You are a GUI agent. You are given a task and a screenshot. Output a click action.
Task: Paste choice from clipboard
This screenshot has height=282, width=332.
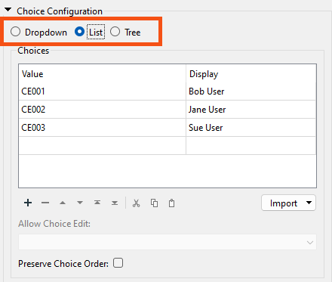(x=171, y=203)
